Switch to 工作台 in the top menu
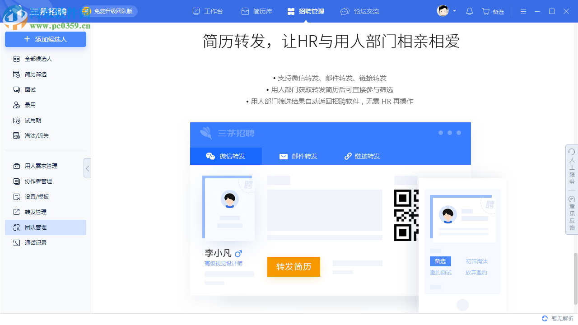The width and height of the screenshot is (578, 325). pyautogui.click(x=208, y=11)
